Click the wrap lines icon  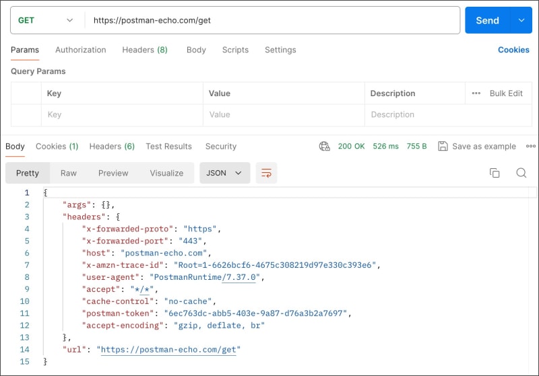pos(267,173)
